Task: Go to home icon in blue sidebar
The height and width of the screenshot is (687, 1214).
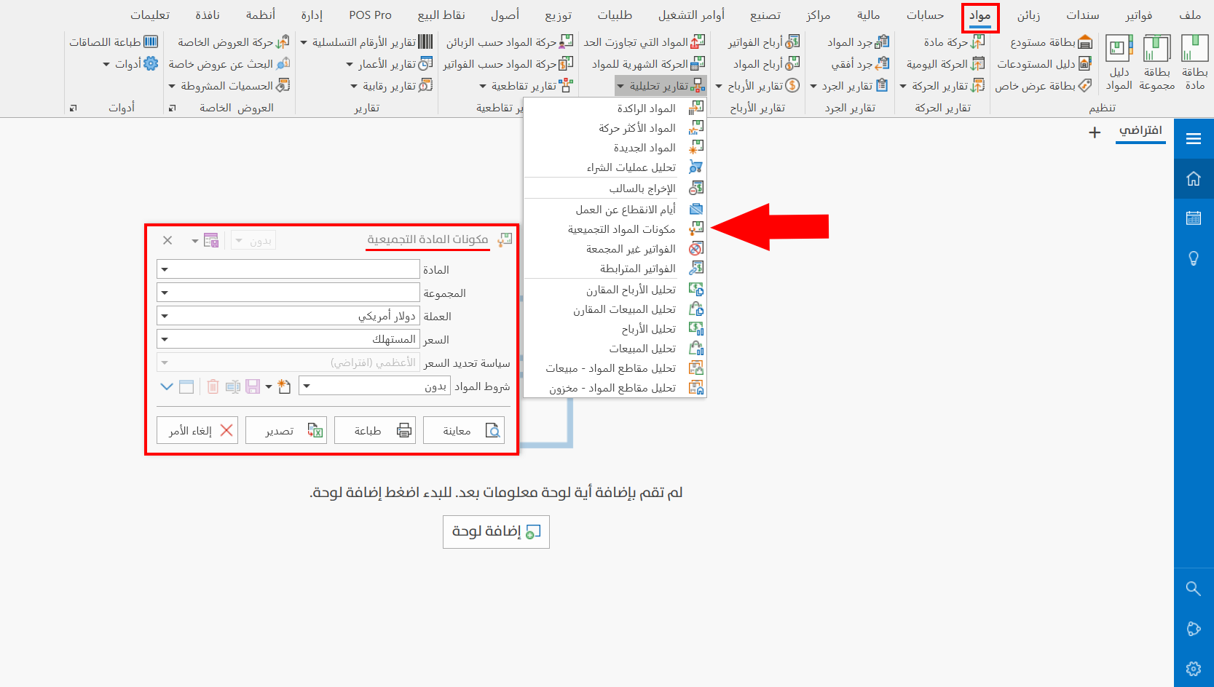Action: (x=1193, y=178)
